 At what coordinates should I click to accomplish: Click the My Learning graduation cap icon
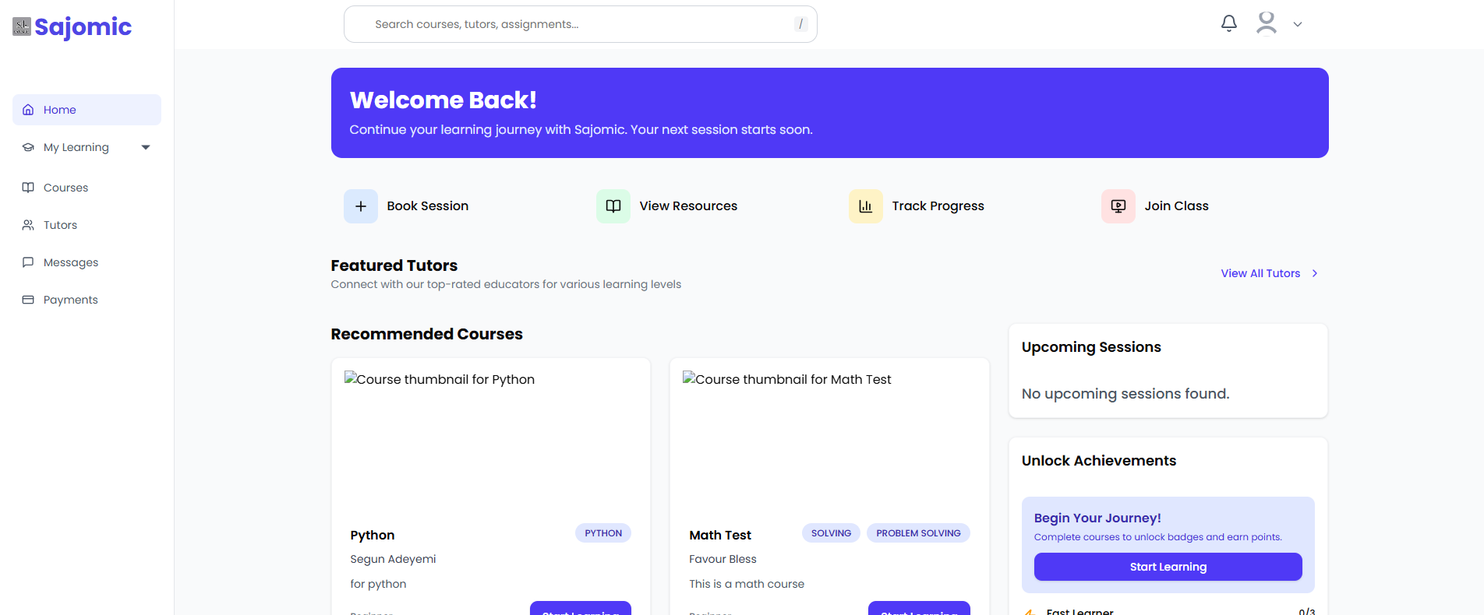28,147
